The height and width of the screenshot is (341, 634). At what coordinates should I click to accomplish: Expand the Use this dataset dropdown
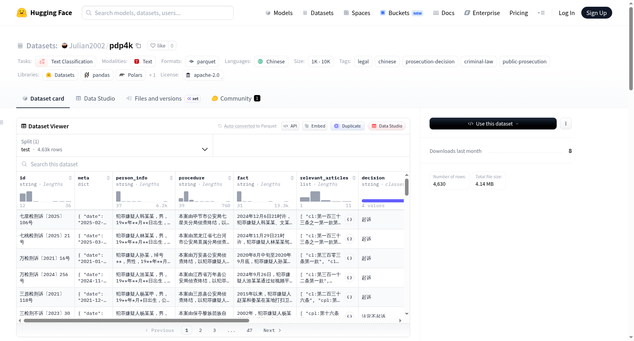[x=493, y=124]
